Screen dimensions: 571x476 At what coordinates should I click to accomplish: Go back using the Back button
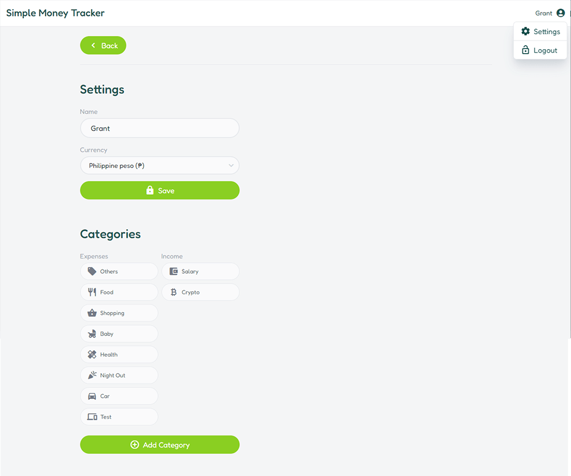tap(103, 46)
